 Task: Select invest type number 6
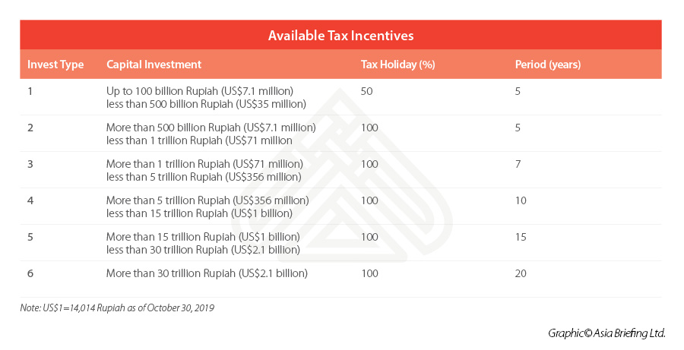click(30, 273)
